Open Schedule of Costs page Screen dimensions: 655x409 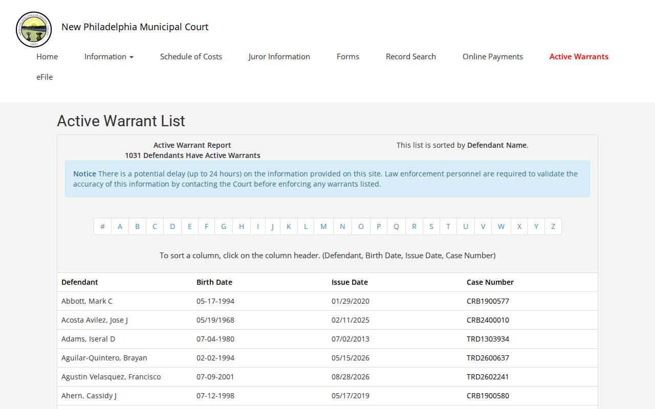(191, 57)
